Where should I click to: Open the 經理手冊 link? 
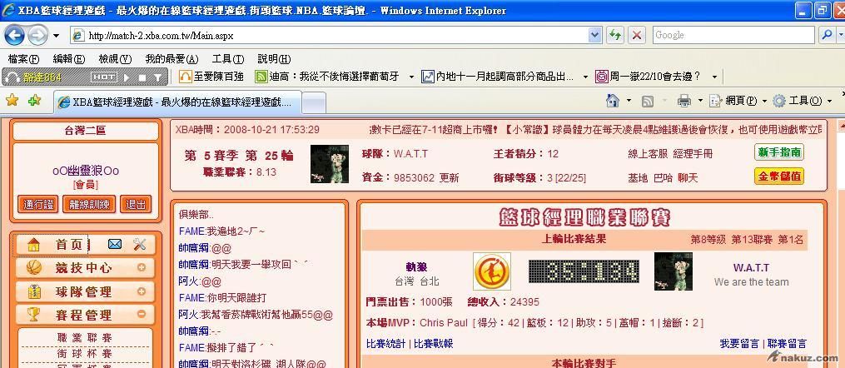[x=693, y=154]
